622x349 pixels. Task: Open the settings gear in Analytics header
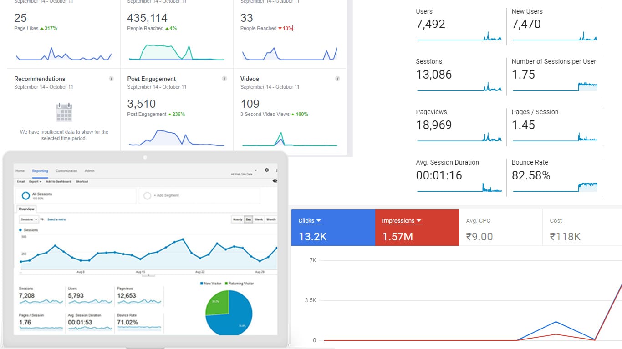pyautogui.click(x=266, y=170)
